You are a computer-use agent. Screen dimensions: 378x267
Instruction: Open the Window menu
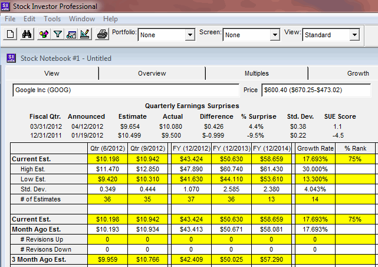click(81, 19)
